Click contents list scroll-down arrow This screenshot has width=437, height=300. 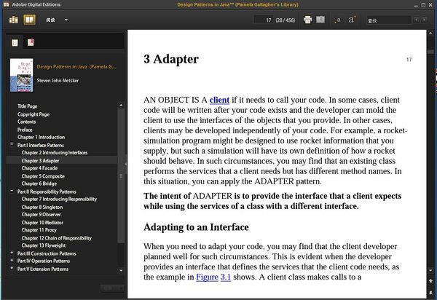[x=121, y=270]
